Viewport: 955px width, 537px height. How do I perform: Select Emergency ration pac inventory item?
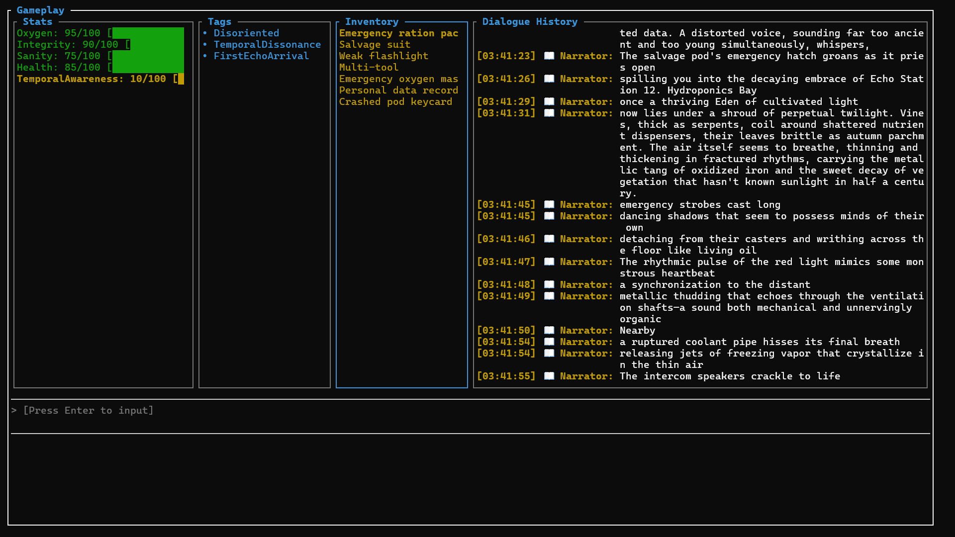pyautogui.click(x=398, y=33)
